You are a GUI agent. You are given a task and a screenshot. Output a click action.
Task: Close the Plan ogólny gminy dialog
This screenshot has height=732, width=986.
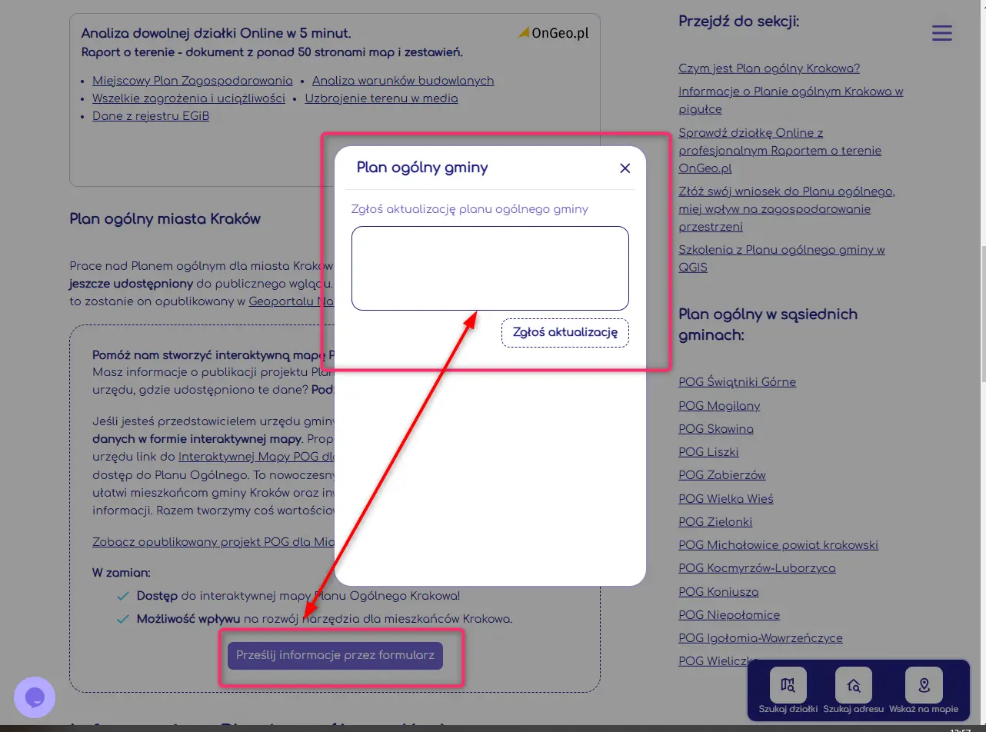click(x=625, y=168)
